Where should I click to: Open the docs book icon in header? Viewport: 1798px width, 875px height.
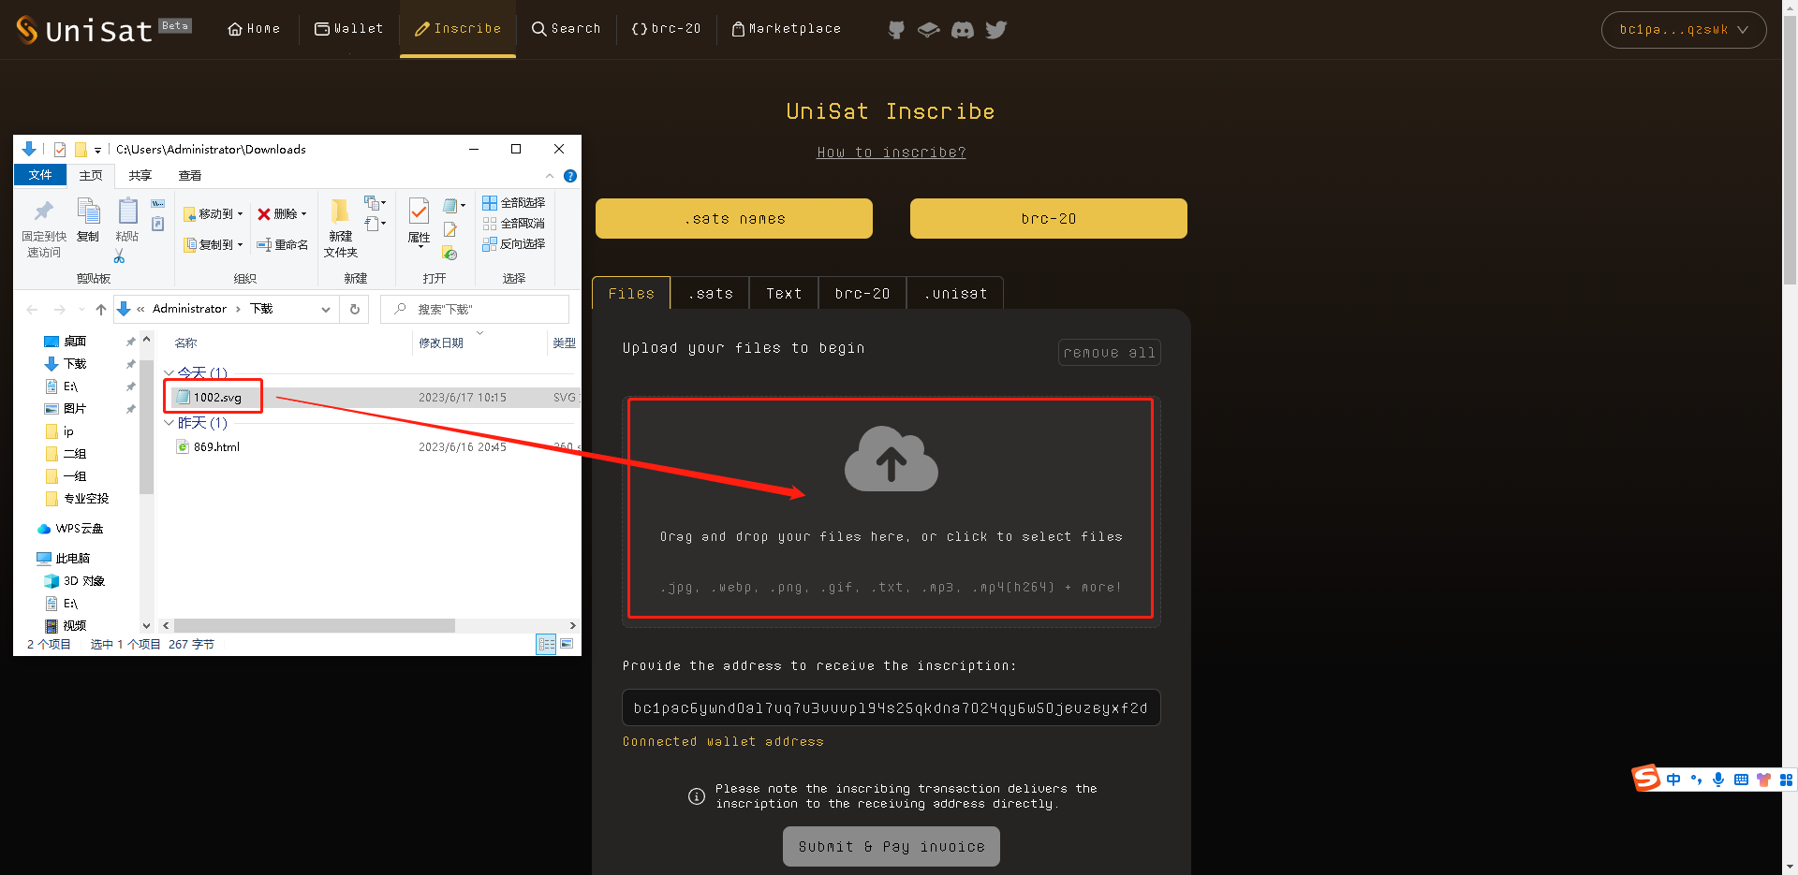click(x=928, y=30)
